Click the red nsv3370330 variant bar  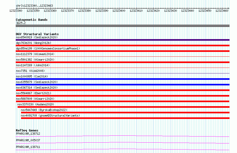[x=124, y=107]
